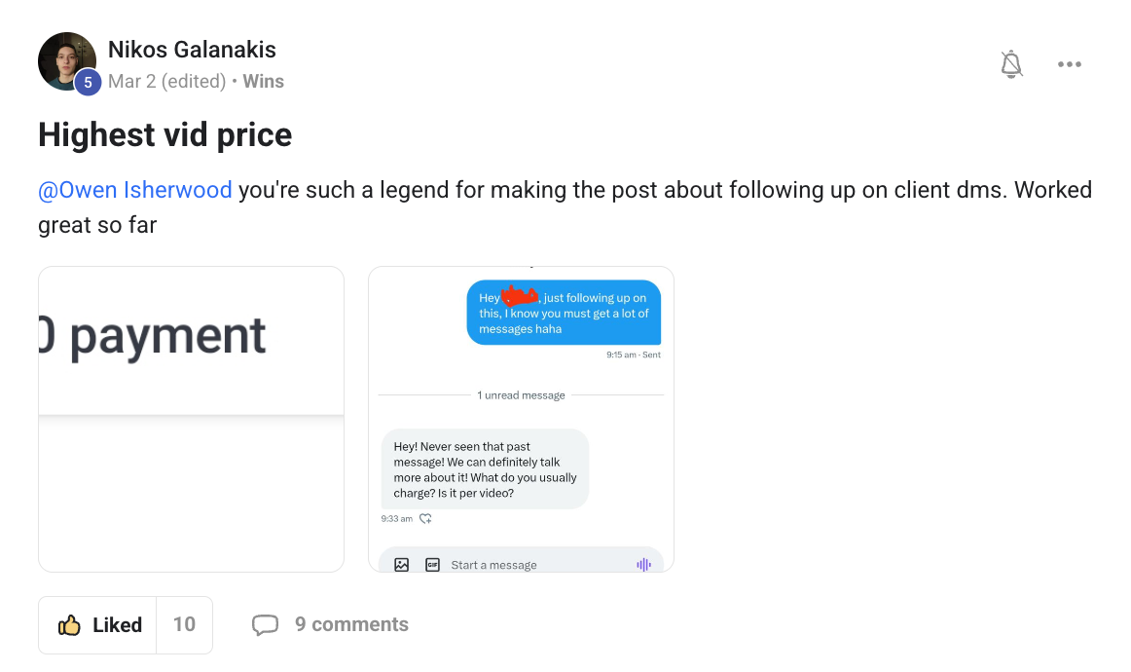The image size is (1131, 672).
Task: Click the level 5 badge
Action: tap(88, 83)
